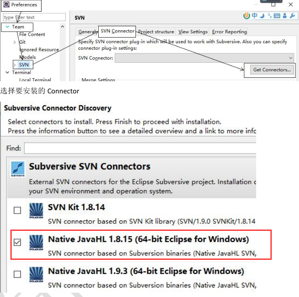Switch to the SVN Connector tab
Screen dimensions: 299x297
[x=117, y=31]
